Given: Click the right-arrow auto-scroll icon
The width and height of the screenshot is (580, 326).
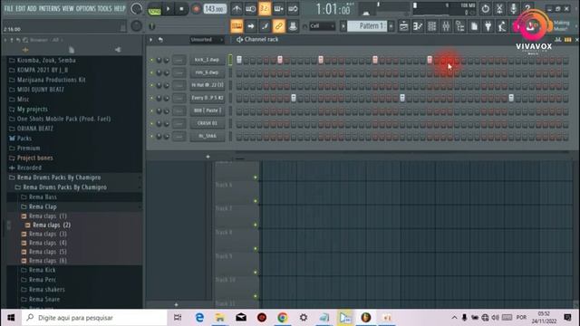Looking at the screenshot, I should [251, 26].
